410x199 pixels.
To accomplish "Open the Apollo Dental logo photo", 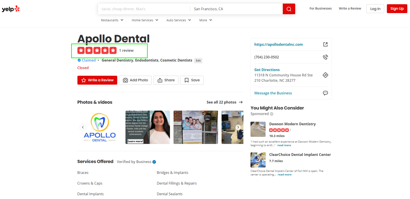I will [99, 127].
